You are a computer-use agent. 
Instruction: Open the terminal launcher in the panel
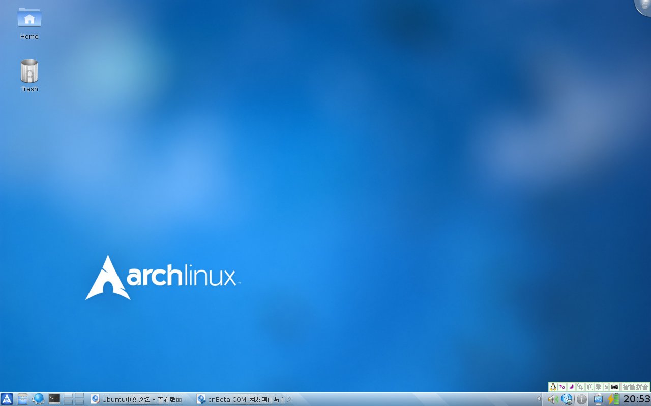tap(54, 399)
